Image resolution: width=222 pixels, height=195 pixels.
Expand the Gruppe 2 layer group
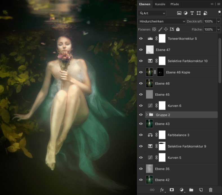[147, 115]
